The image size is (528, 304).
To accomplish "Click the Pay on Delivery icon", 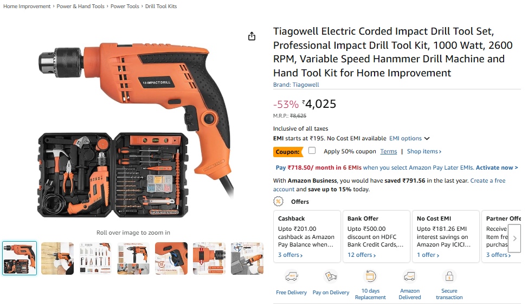I will pyautogui.click(x=331, y=277).
